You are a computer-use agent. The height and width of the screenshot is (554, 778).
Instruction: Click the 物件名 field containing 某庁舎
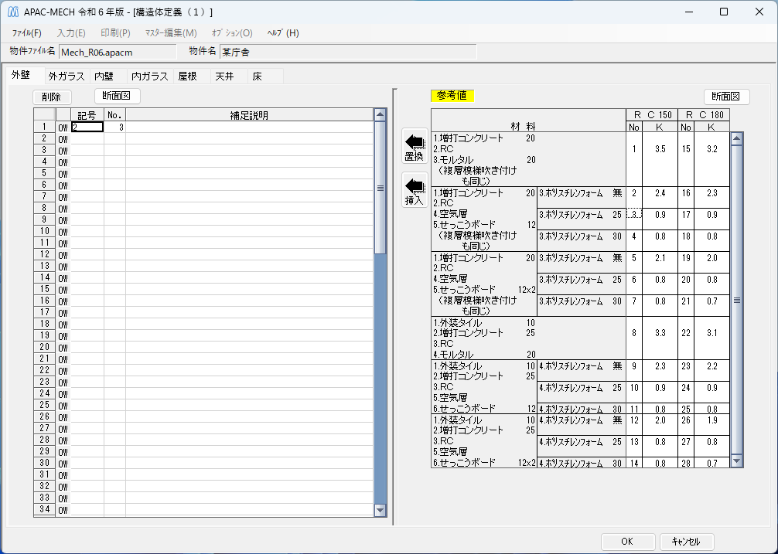pos(348,52)
